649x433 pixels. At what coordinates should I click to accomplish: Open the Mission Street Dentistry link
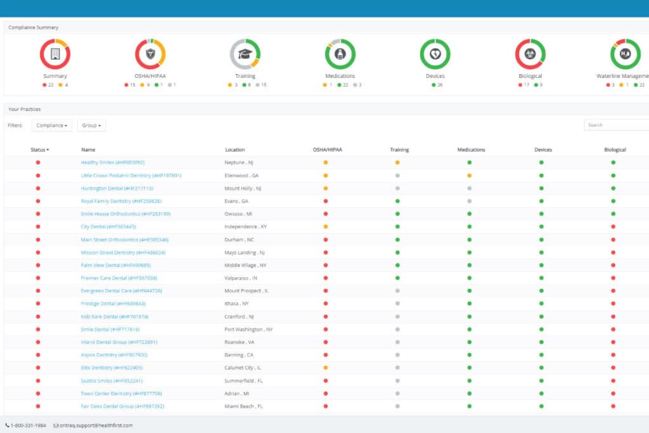[123, 252]
